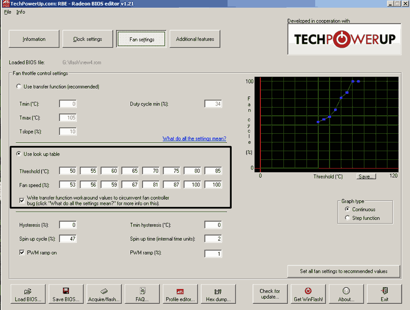The width and height of the screenshot is (410, 310).
Task: Choose the Step function graph type
Action: click(x=348, y=218)
